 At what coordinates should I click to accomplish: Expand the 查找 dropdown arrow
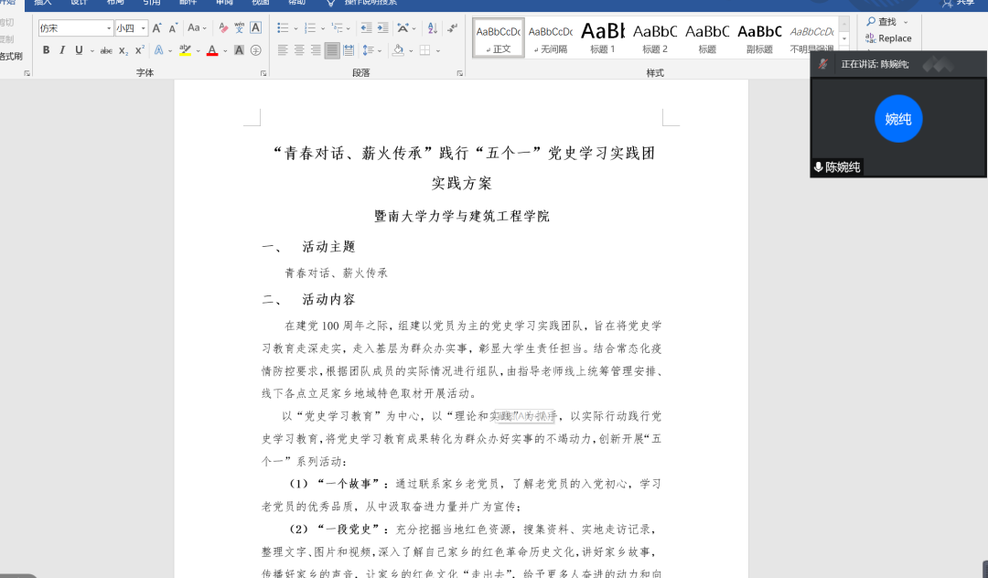(906, 22)
